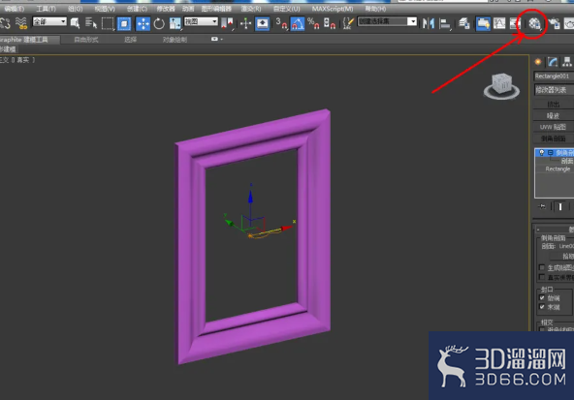Open the 帮助(H) menu

[x=375, y=9]
